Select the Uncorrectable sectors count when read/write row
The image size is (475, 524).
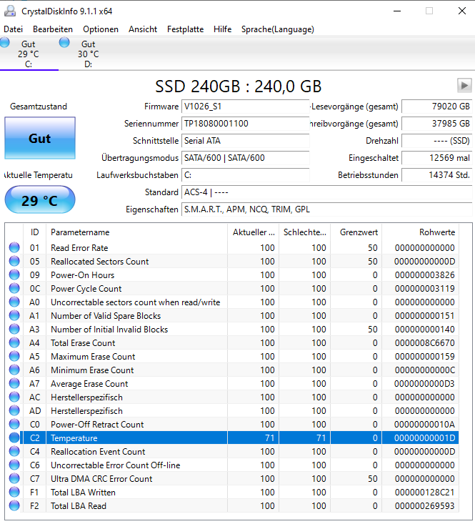coord(234,302)
